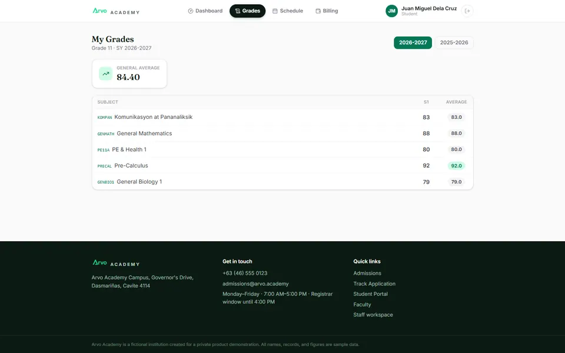
Task: Go to the Schedule tab
Action: click(x=288, y=11)
